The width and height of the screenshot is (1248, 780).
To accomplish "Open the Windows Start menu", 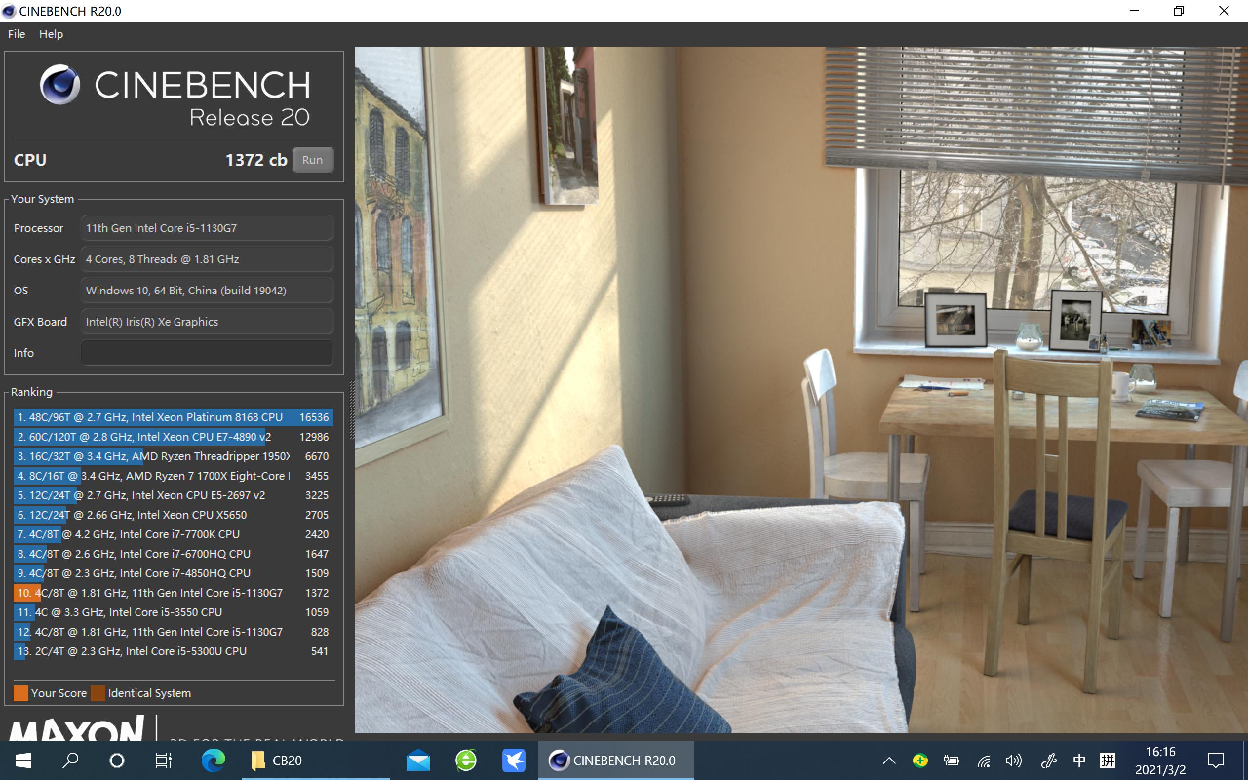I will click(x=23, y=760).
